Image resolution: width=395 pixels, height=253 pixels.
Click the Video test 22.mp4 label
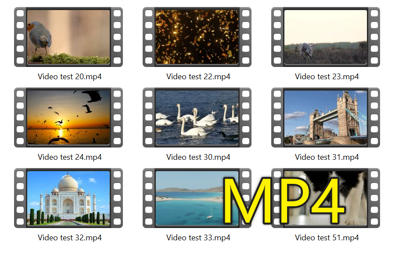click(x=197, y=76)
